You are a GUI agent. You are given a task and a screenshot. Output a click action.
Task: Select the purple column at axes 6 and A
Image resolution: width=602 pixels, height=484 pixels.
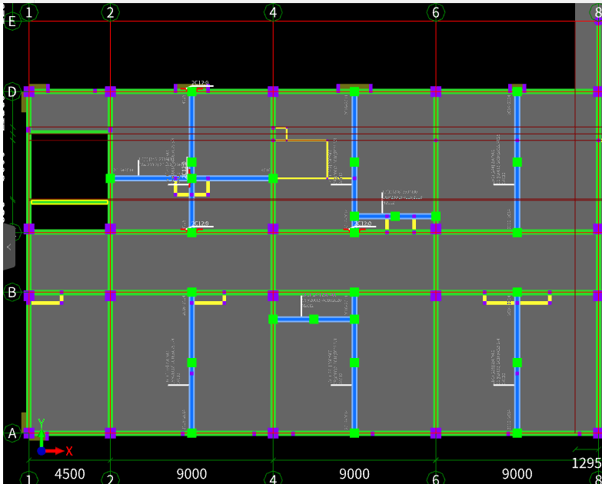tap(436, 433)
